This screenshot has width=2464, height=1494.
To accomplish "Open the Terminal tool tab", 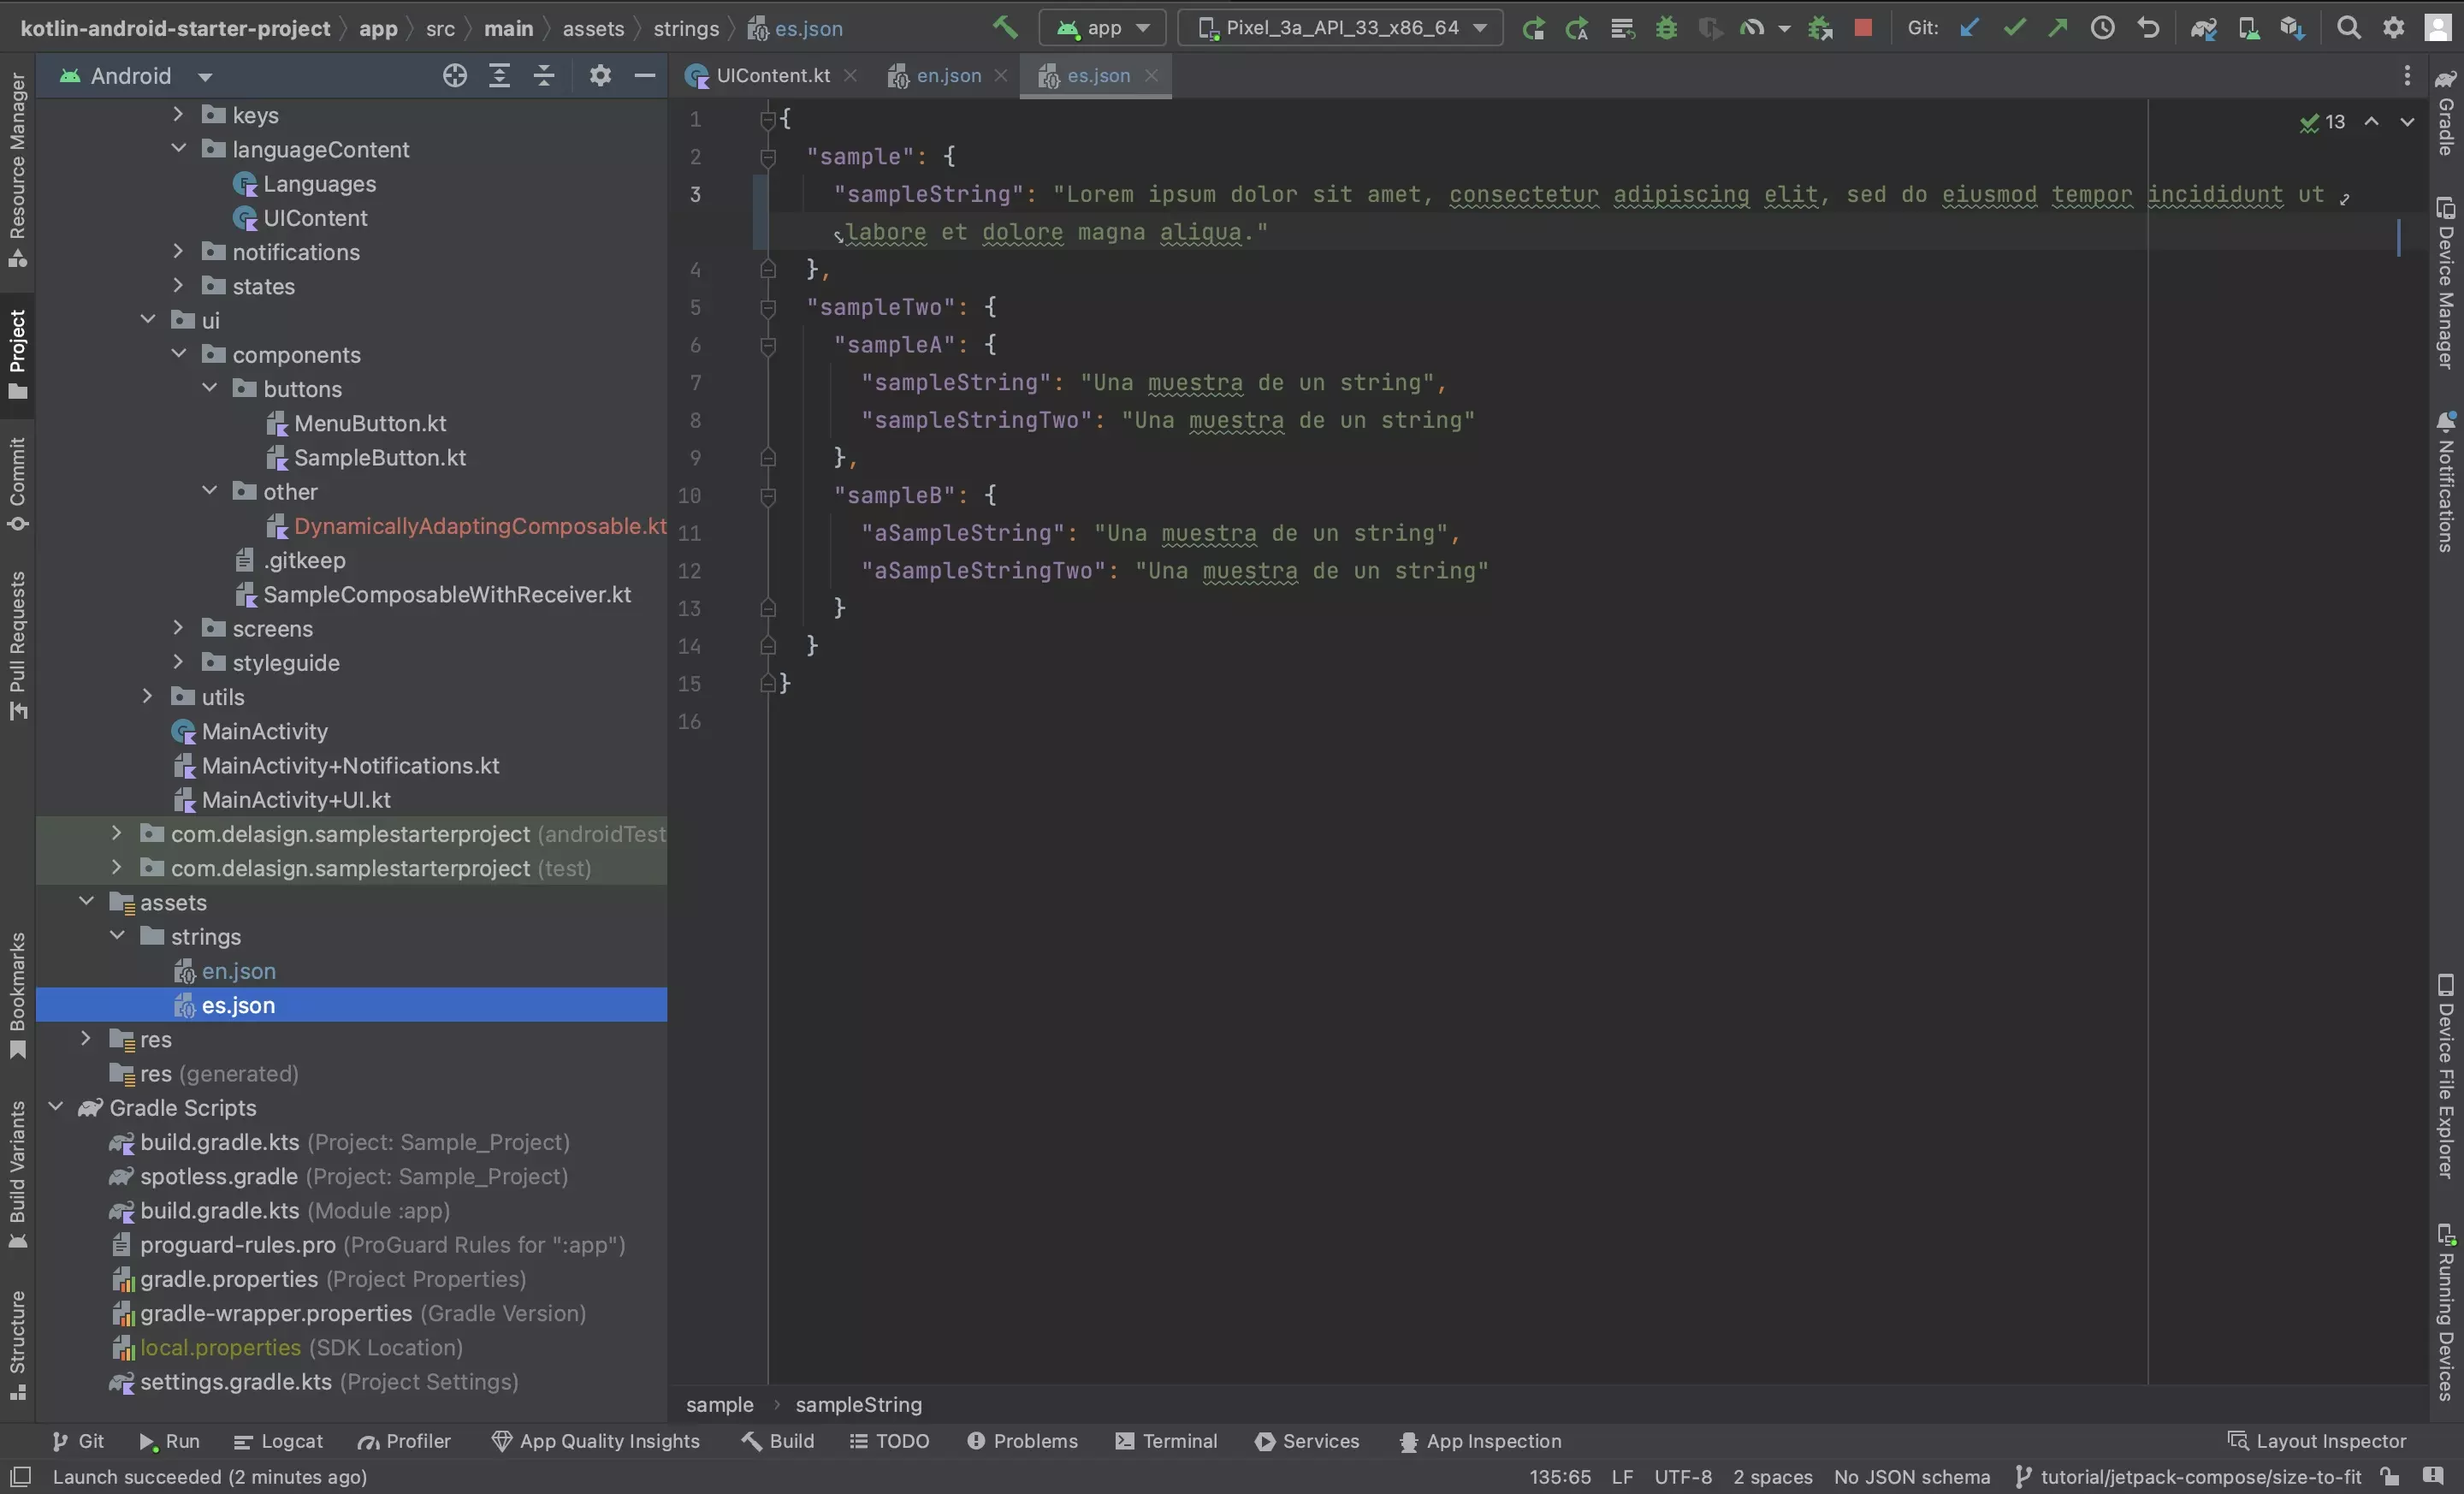I will [1166, 1441].
